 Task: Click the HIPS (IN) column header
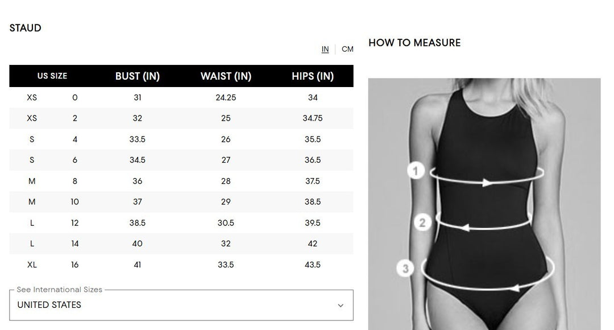pos(312,76)
